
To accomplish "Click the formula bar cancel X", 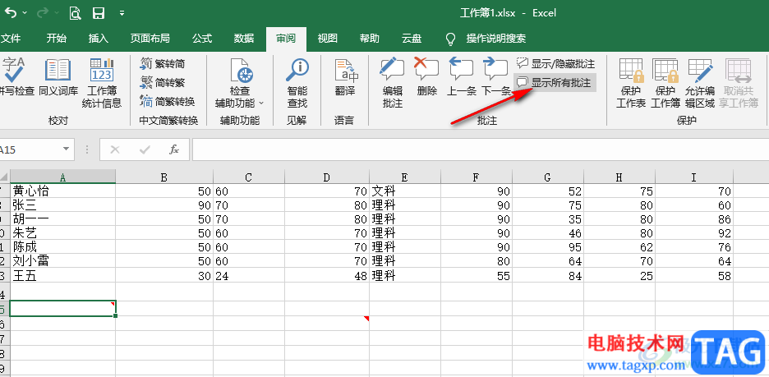I will coord(115,149).
